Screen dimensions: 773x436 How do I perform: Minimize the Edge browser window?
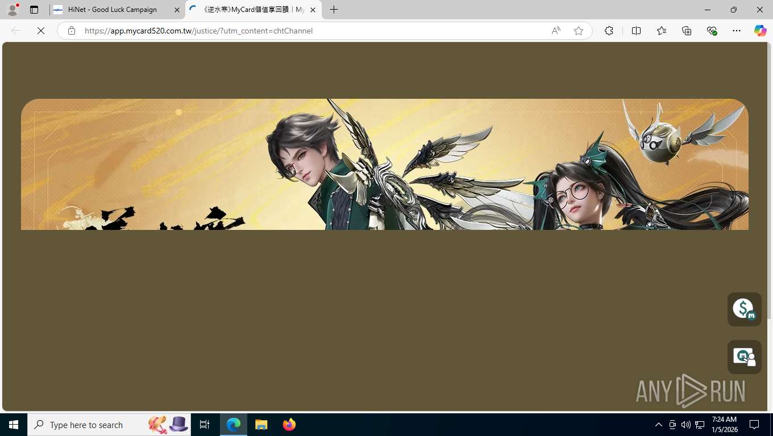[x=708, y=10]
